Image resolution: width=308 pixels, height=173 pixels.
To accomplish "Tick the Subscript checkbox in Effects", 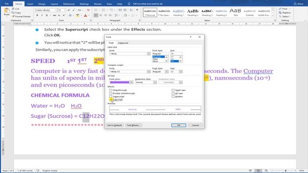I will (111, 99).
